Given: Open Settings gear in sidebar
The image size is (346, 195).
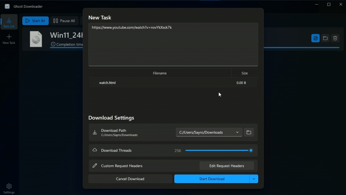Looking at the screenshot, I should (x=9, y=188).
